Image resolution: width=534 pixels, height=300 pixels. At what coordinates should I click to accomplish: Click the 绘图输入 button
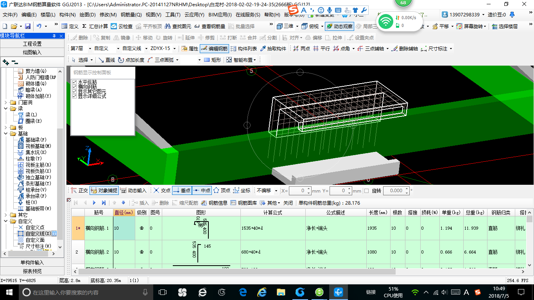(32, 52)
